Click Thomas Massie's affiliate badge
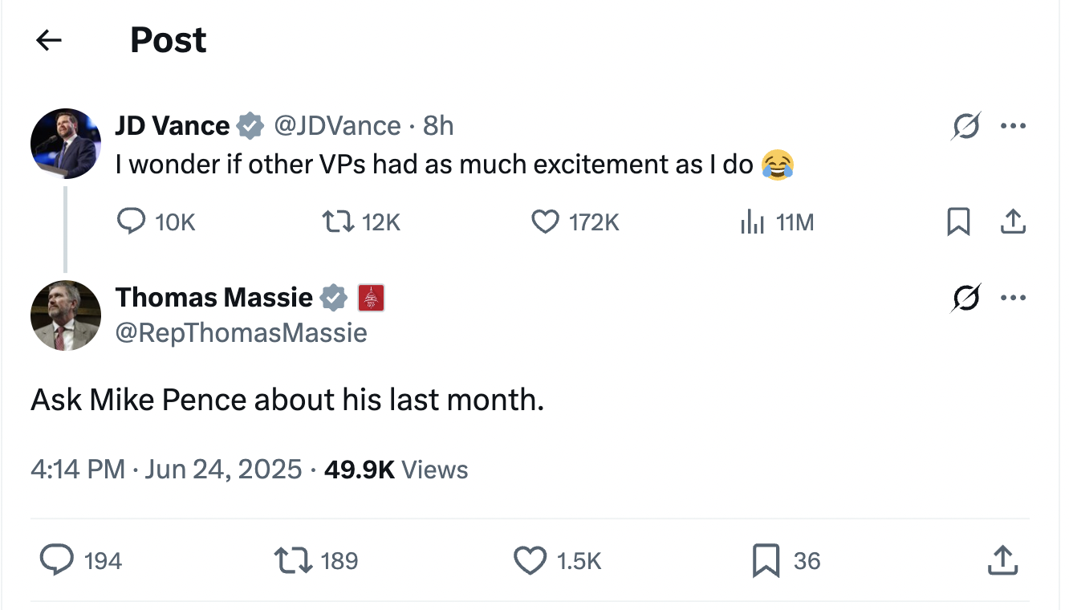 [x=371, y=297]
